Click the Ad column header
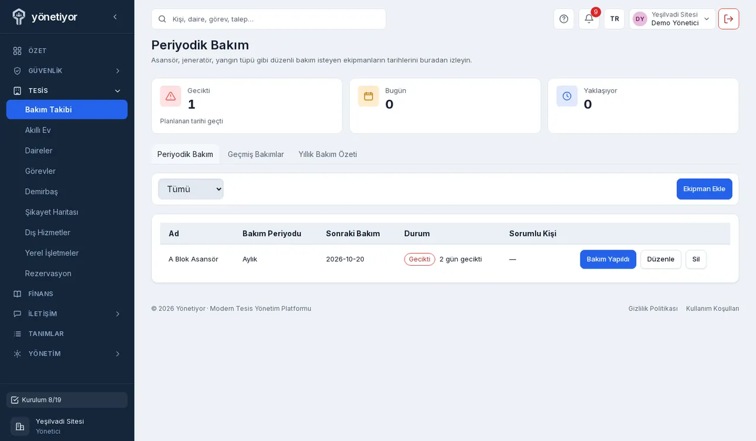The height and width of the screenshot is (441, 756). coord(174,234)
